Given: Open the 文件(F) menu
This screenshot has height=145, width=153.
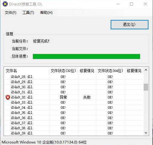Looking at the screenshot, I should [x=11, y=13].
